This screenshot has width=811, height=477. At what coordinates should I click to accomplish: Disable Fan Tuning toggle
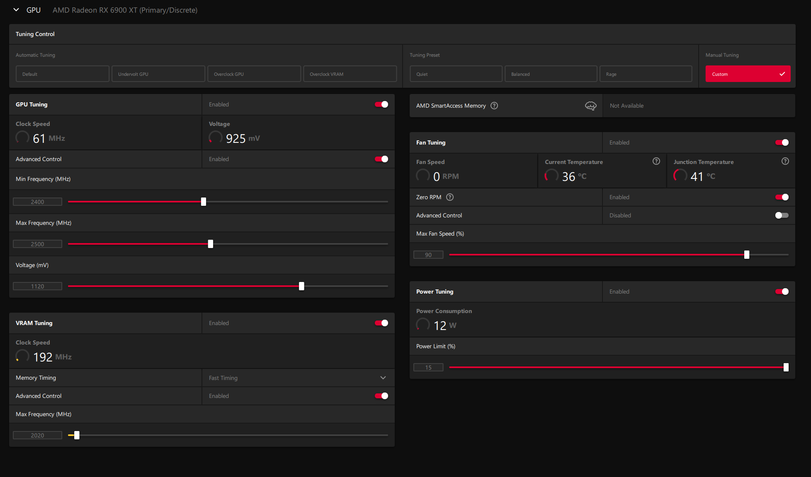pyautogui.click(x=782, y=142)
